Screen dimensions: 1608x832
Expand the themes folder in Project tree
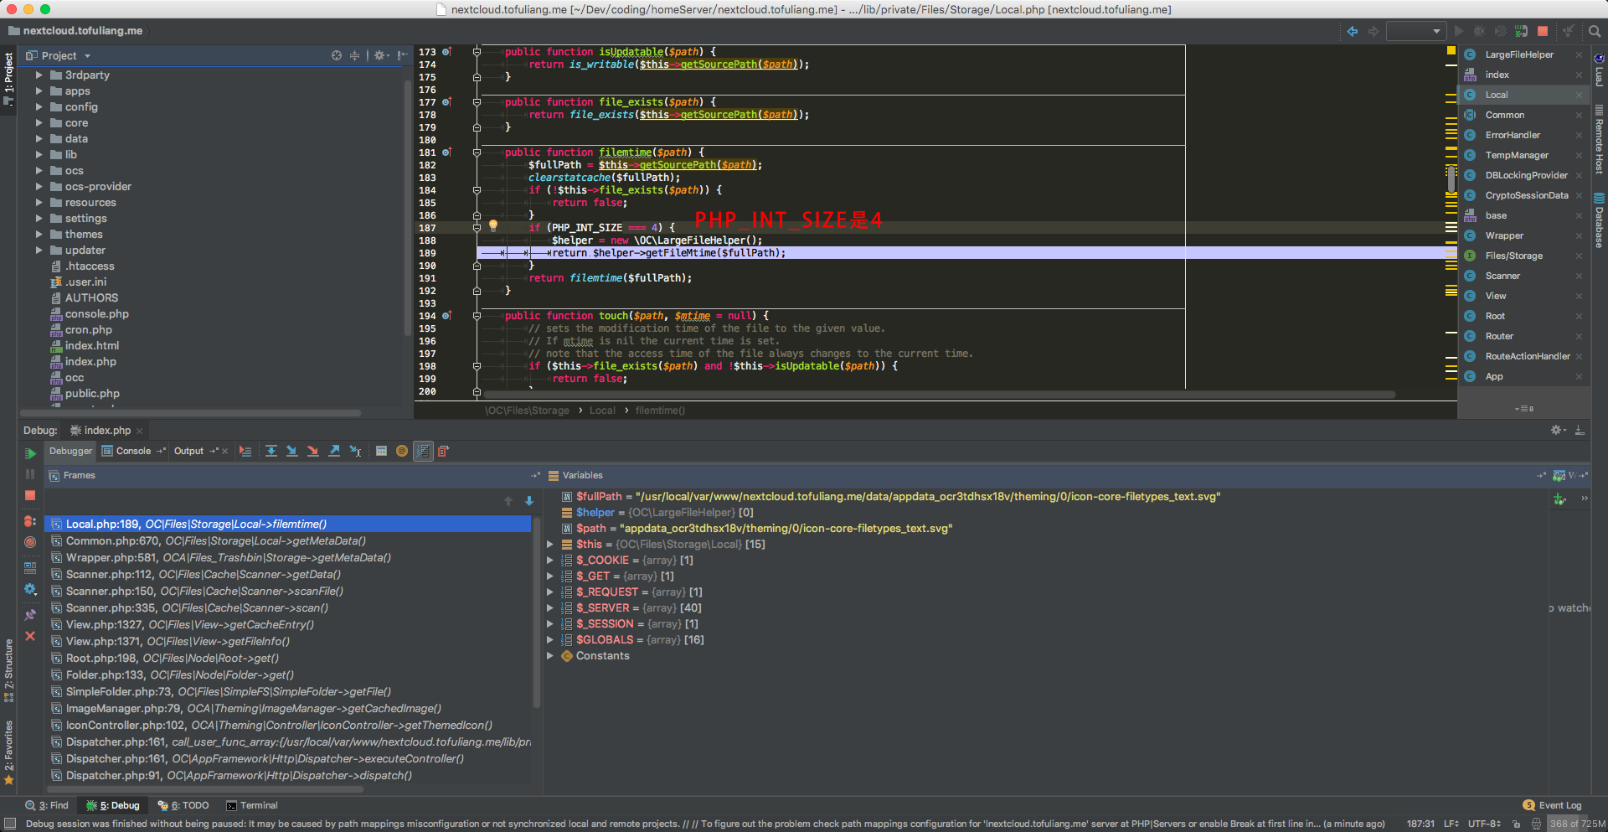click(x=38, y=235)
